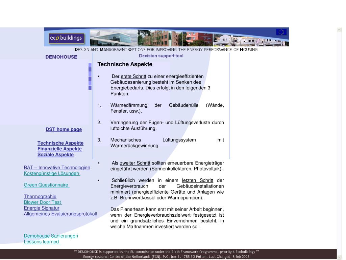Screen dimensions: 346x260
Task: Click the 'Design and Management Options' tagline
Action: 166,49
